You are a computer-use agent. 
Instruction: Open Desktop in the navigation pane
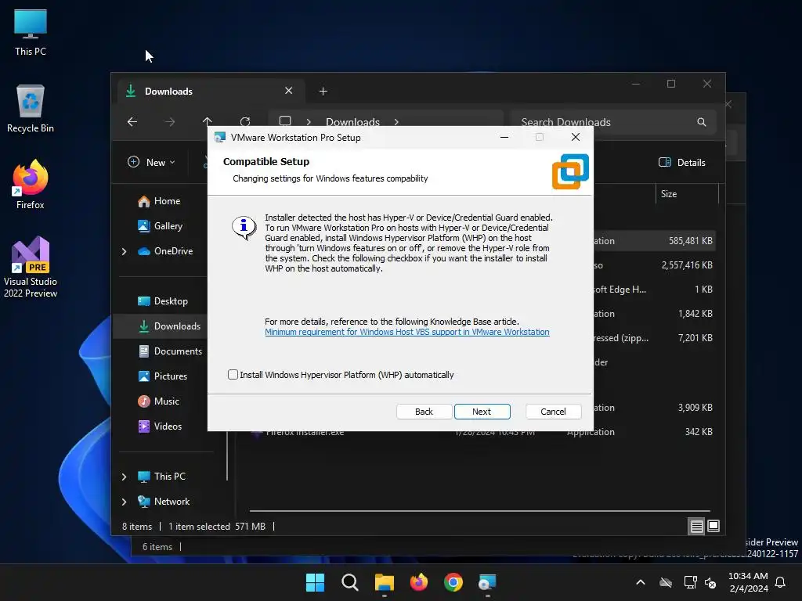tap(163, 301)
